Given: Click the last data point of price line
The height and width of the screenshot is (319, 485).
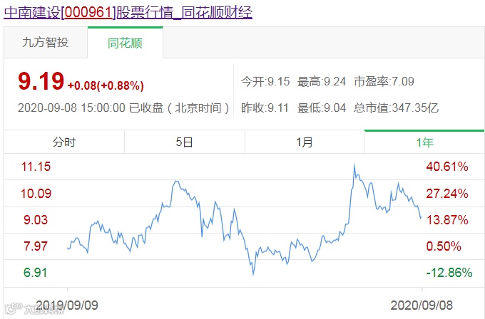Looking at the screenshot, I should pyautogui.click(x=421, y=218).
